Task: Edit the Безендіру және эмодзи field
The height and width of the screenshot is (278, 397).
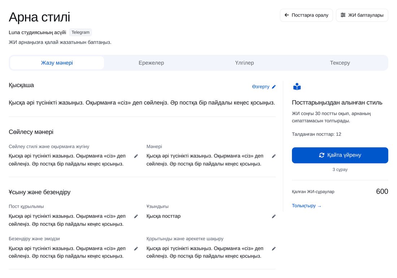Action: (136, 249)
